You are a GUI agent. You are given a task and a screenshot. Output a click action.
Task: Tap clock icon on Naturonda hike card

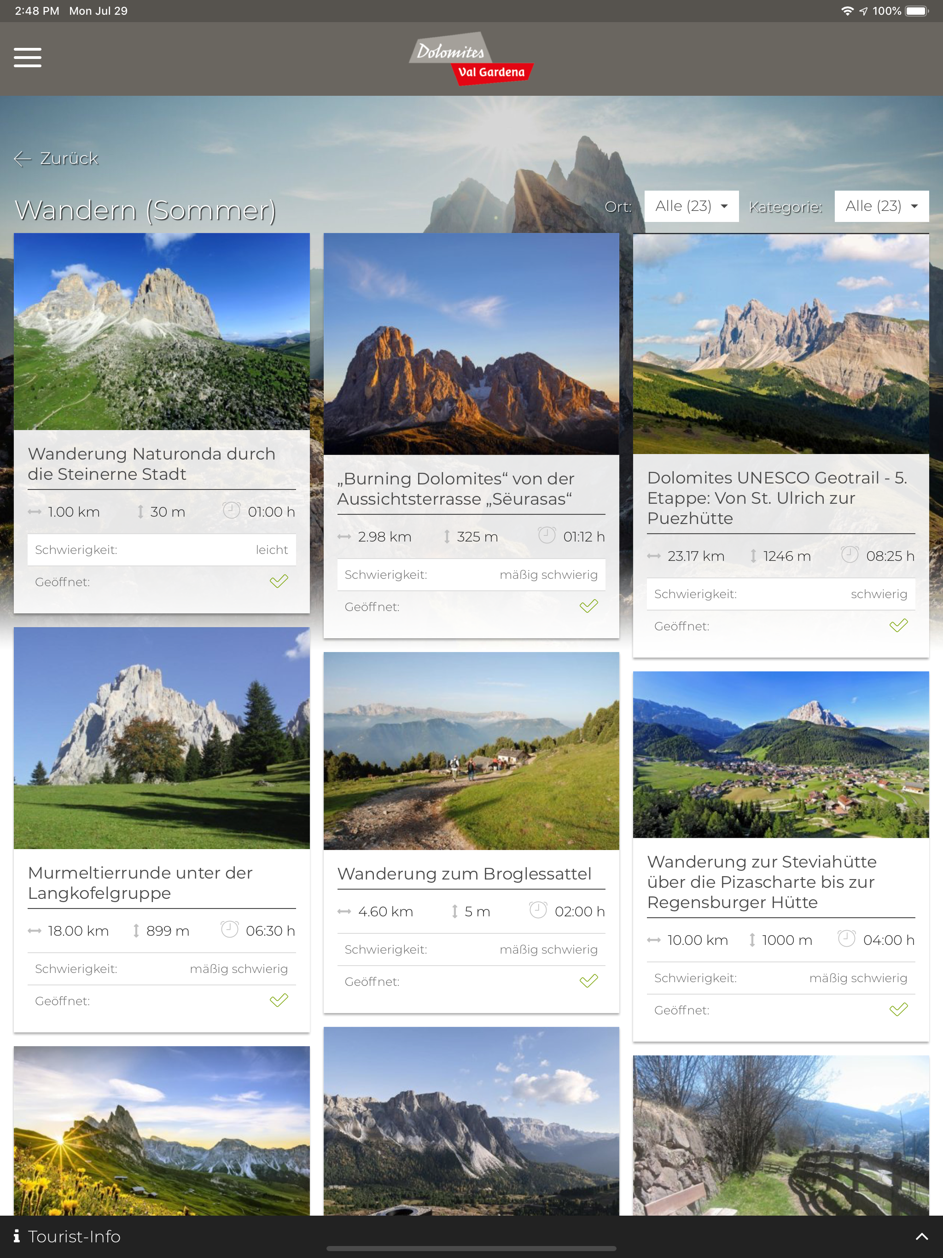pyautogui.click(x=231, y=510)
